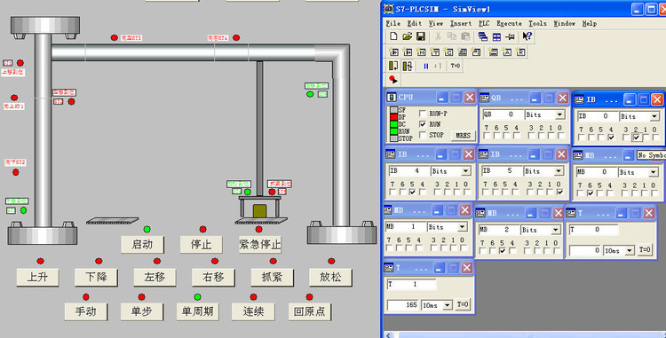Open the File menu

pyautogui.click(x=392, y=23)
